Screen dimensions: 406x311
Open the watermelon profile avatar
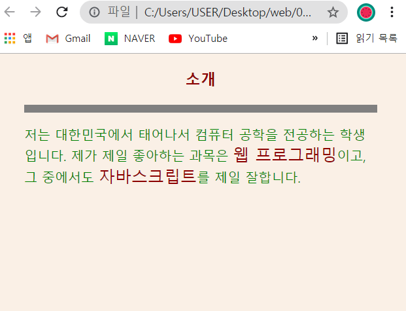coord(366,12)
